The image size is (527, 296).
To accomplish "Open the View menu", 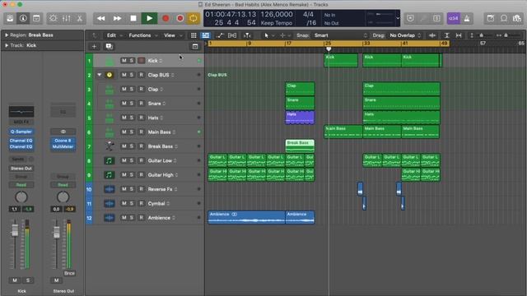I will point(173,35).
